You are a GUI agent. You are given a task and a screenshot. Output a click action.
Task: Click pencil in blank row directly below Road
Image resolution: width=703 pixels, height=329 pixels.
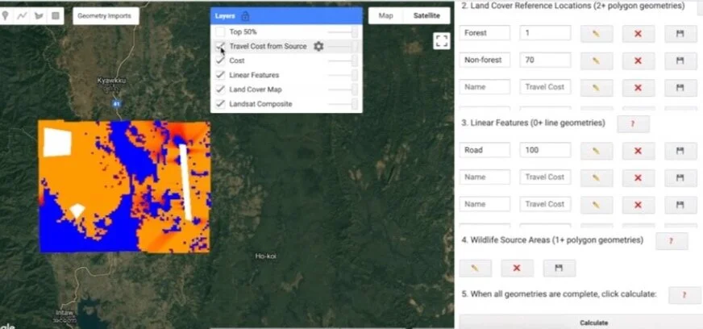point(597,177)
